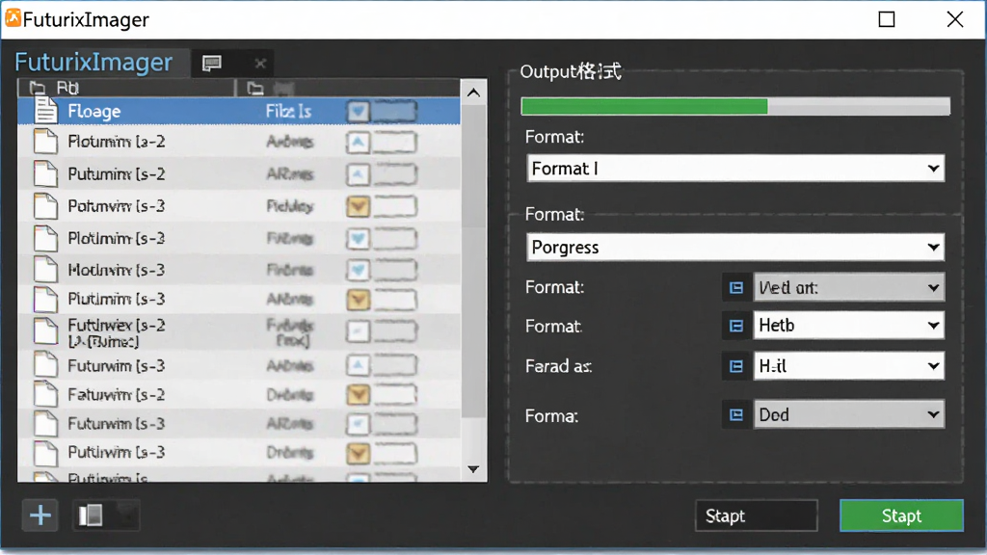Click the file icon of Fatuwim [s-2

coord(45,394)
